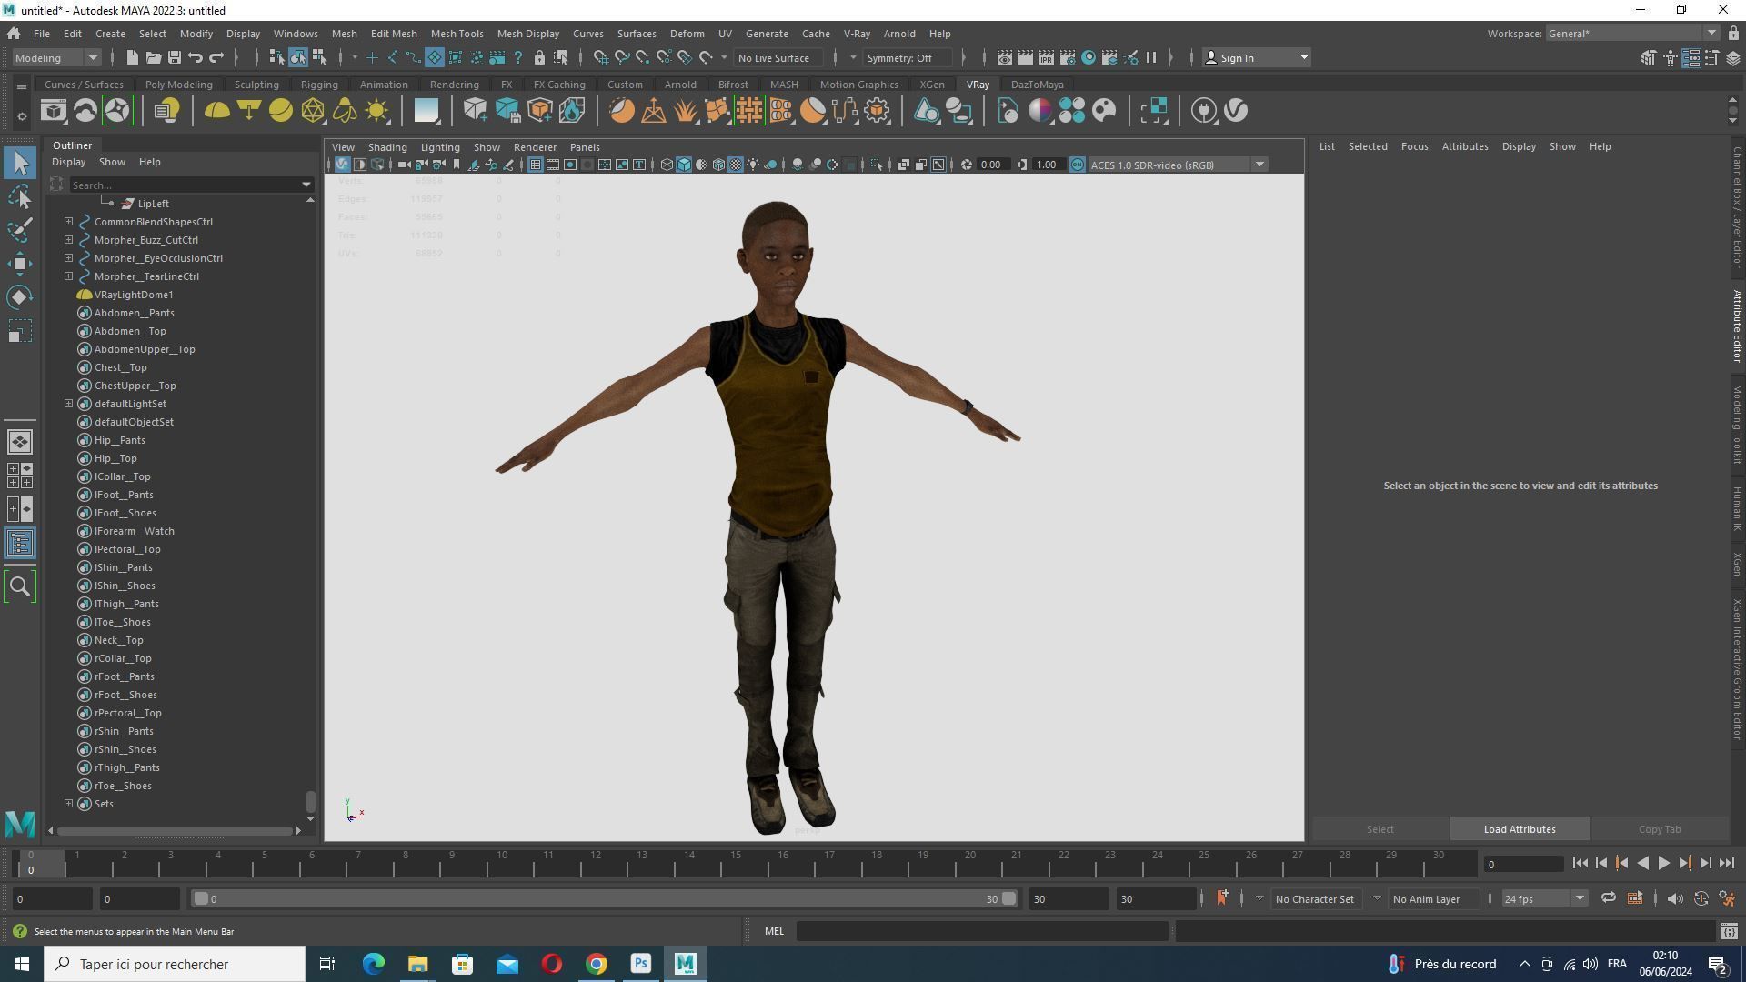
Task: Click the redo arrow in status line
Action: pos(216,57)
